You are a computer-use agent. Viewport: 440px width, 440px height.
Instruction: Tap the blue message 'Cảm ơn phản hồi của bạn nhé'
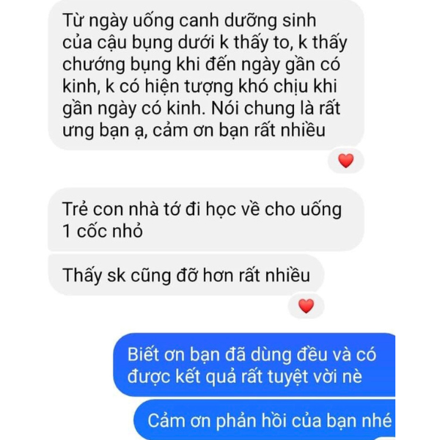265,419
